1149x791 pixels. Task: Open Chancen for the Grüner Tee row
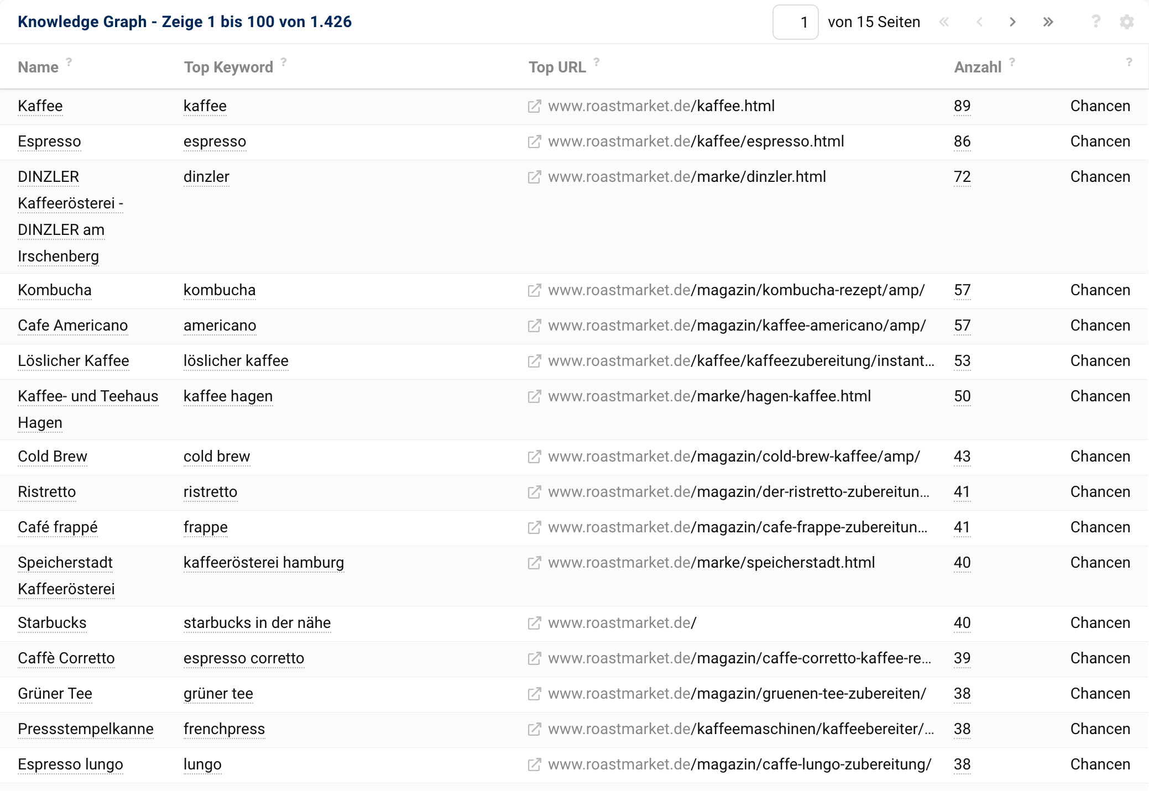1100,694
